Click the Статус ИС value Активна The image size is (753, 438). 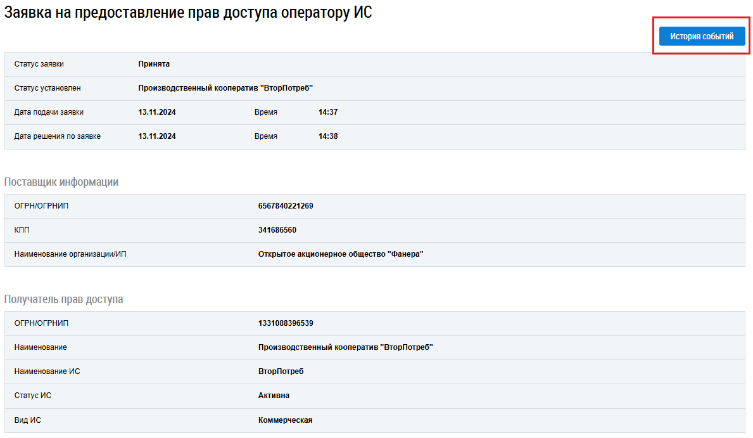tap(274, 396)
